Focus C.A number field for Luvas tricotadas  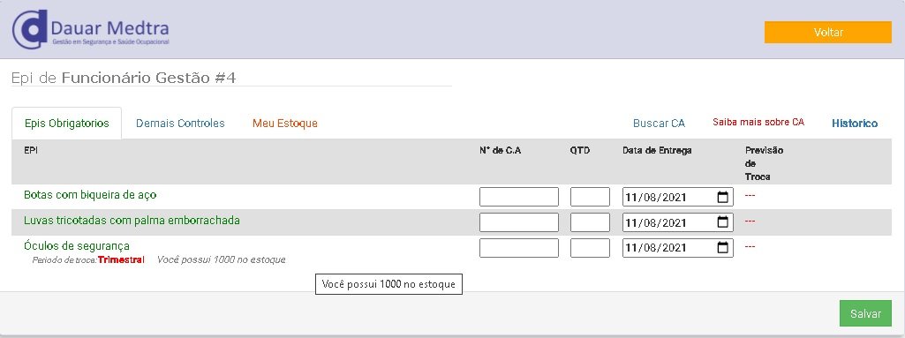[x=519, y=222]
